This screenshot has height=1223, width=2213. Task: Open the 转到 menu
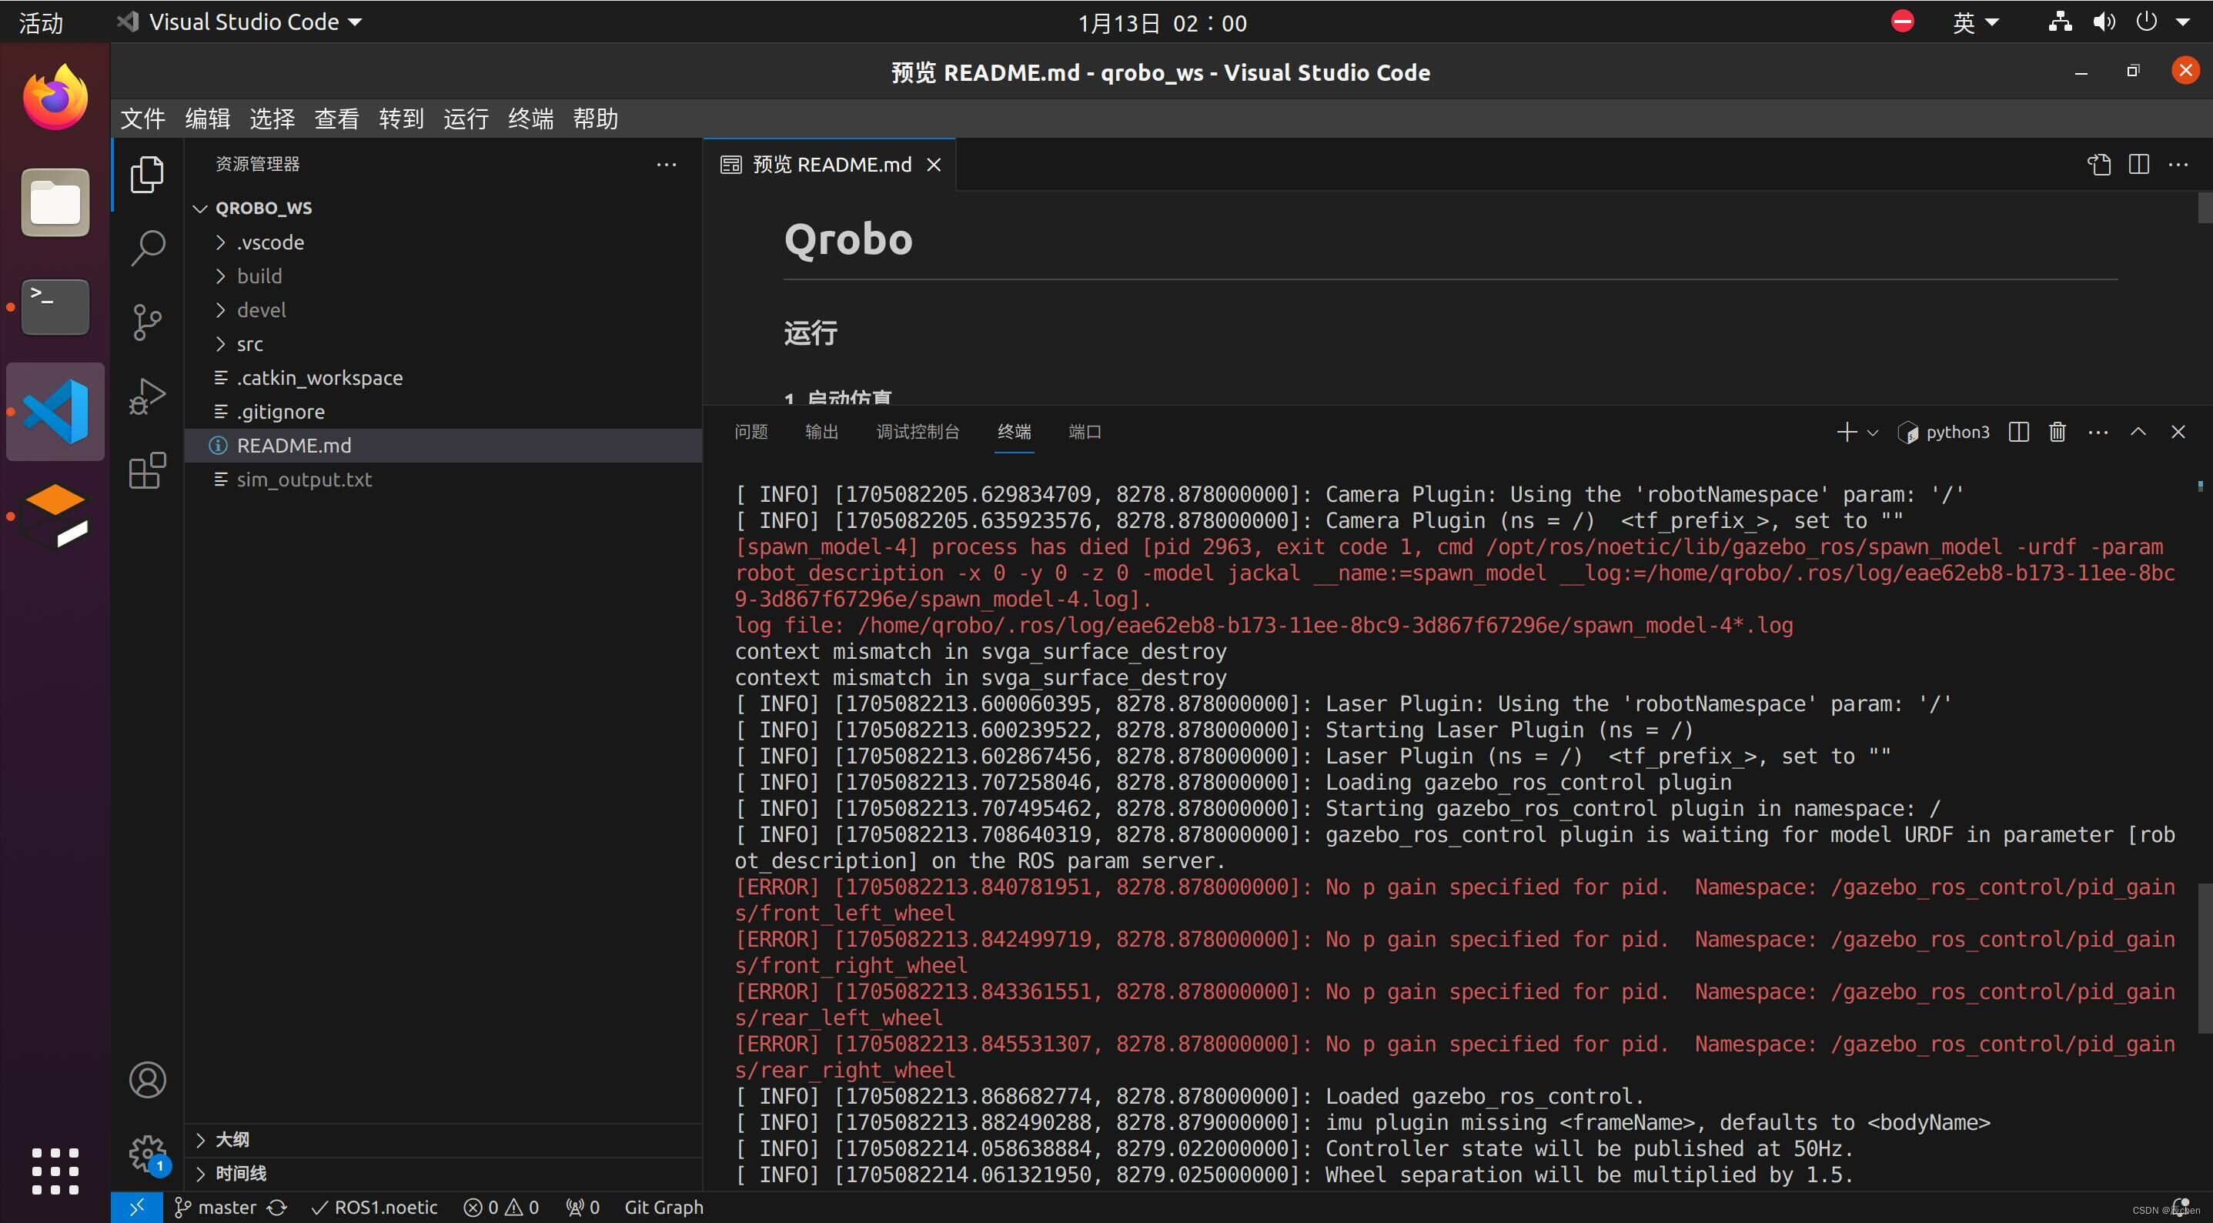(401, 119)
